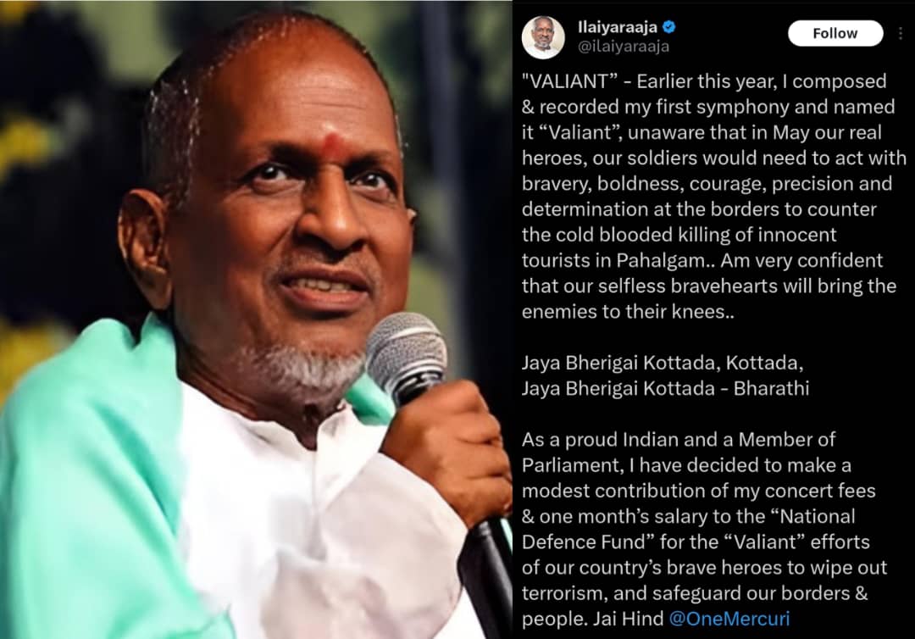Open the @OneMercuri mention link
The width and height of the screenshot is (915, 639).
(x=729, y=618)
